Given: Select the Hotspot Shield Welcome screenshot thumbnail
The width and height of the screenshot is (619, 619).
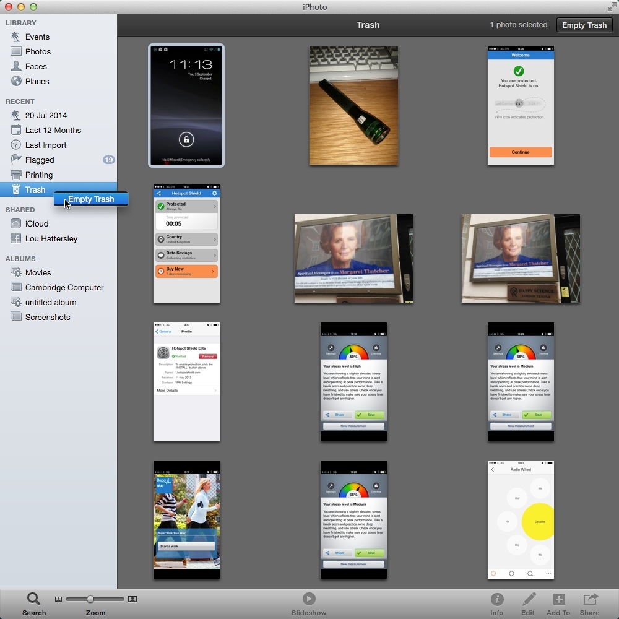Looking at the screenshot, I should pyautogui.click(x=521, y=105).
